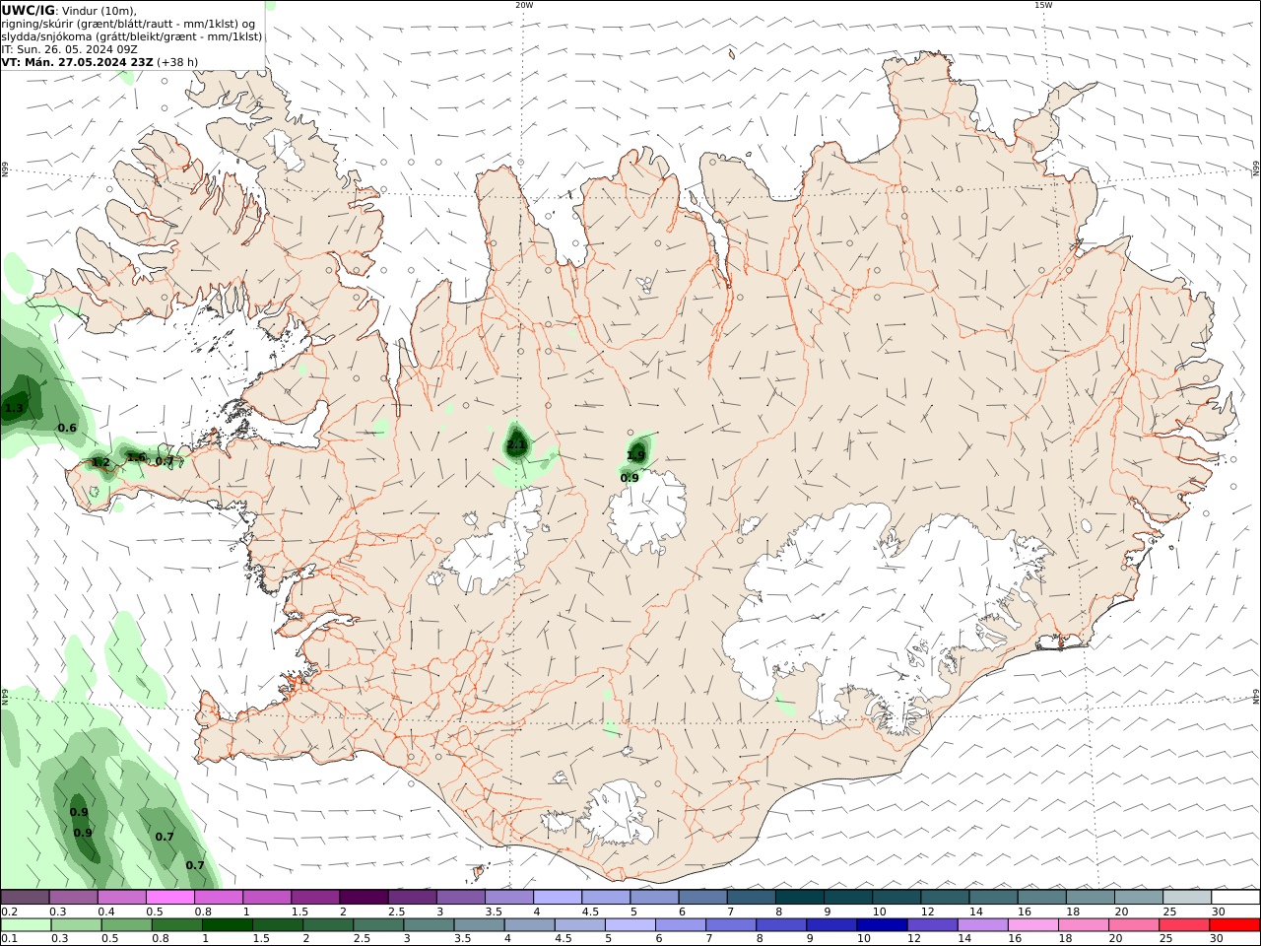Click the white 30 snow scale swatch
The height and width of the screenshot is (946, 1261).
click(x=1235, y=897)
